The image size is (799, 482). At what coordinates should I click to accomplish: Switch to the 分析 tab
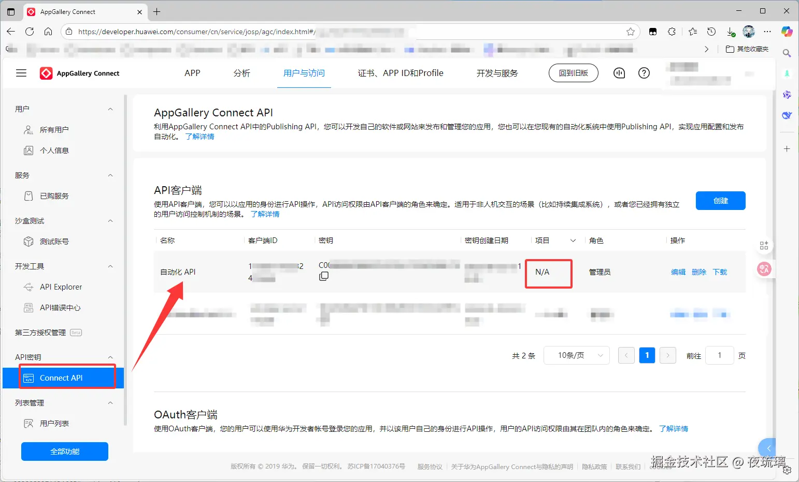241,73
